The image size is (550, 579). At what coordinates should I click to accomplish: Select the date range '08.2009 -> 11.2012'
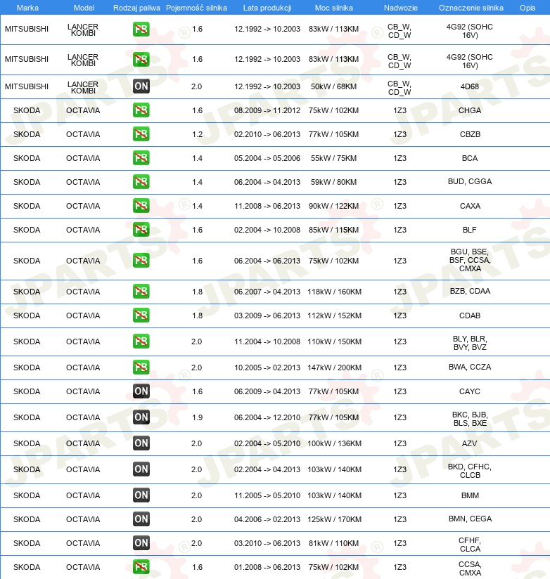[267, 110]
